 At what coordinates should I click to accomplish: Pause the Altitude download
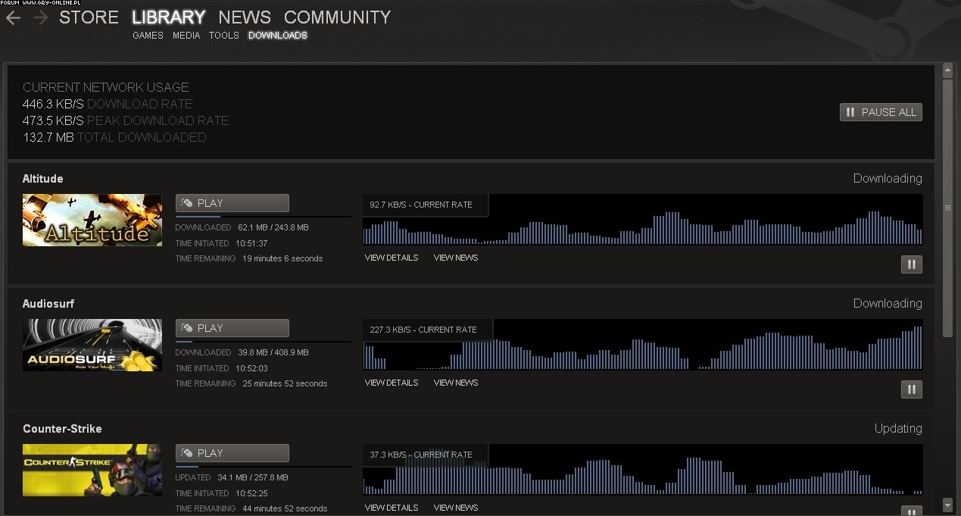point(911,264)
